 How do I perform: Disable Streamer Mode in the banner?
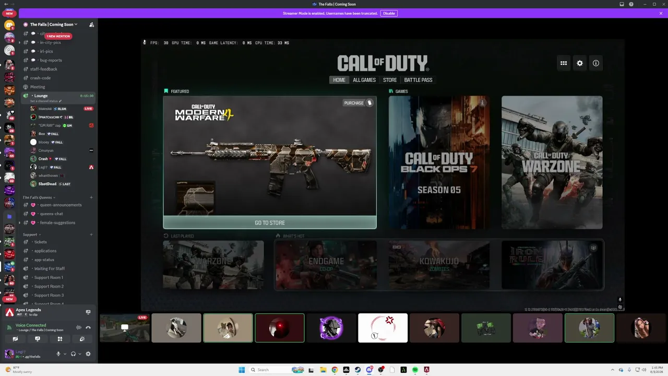pos(389,13)
